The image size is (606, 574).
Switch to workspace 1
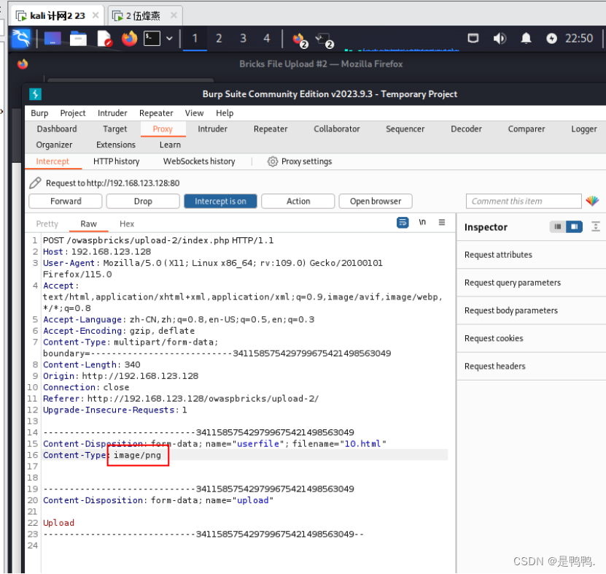(x=195, y=39)
